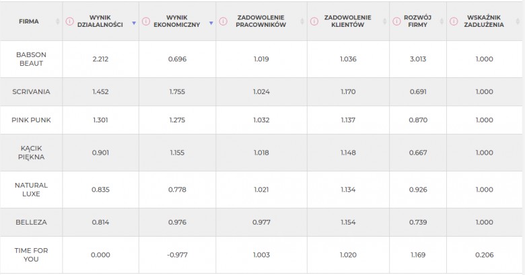The image size is (525, 275).
Task: Sort Zadowolenie Klientów via sort arrows
Action: click(384, 22)
